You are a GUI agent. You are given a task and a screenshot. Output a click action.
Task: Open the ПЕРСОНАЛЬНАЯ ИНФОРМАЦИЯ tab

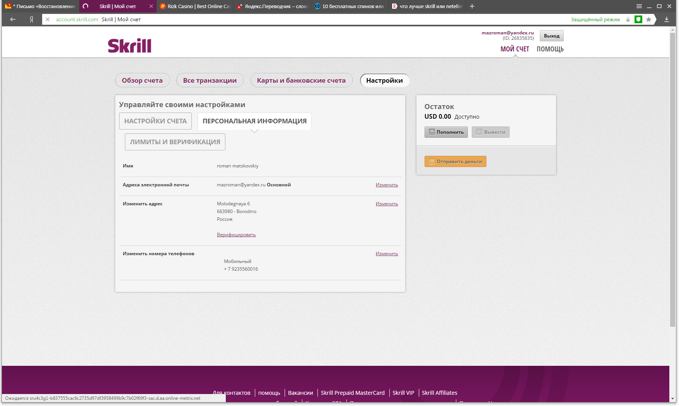[254, 121]
